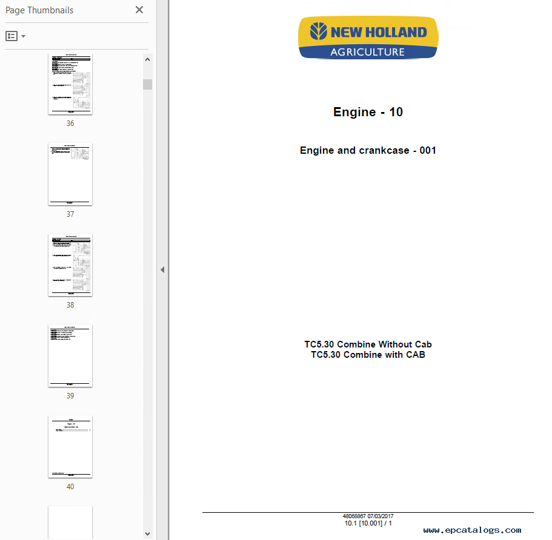Screen dimensions: 552x540
Task: Click the 'Engine - 10' heading
Action: point(368,112)
